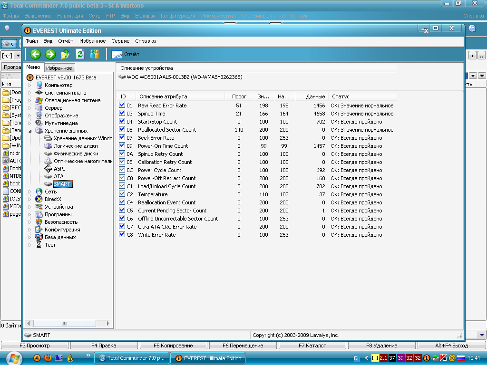487x365 pixels.
Task: Expand the Сеть node arrow
Action: [30, 192]
